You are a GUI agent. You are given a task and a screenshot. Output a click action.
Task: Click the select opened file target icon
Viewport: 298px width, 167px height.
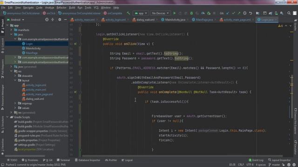[x=47, y=19]
